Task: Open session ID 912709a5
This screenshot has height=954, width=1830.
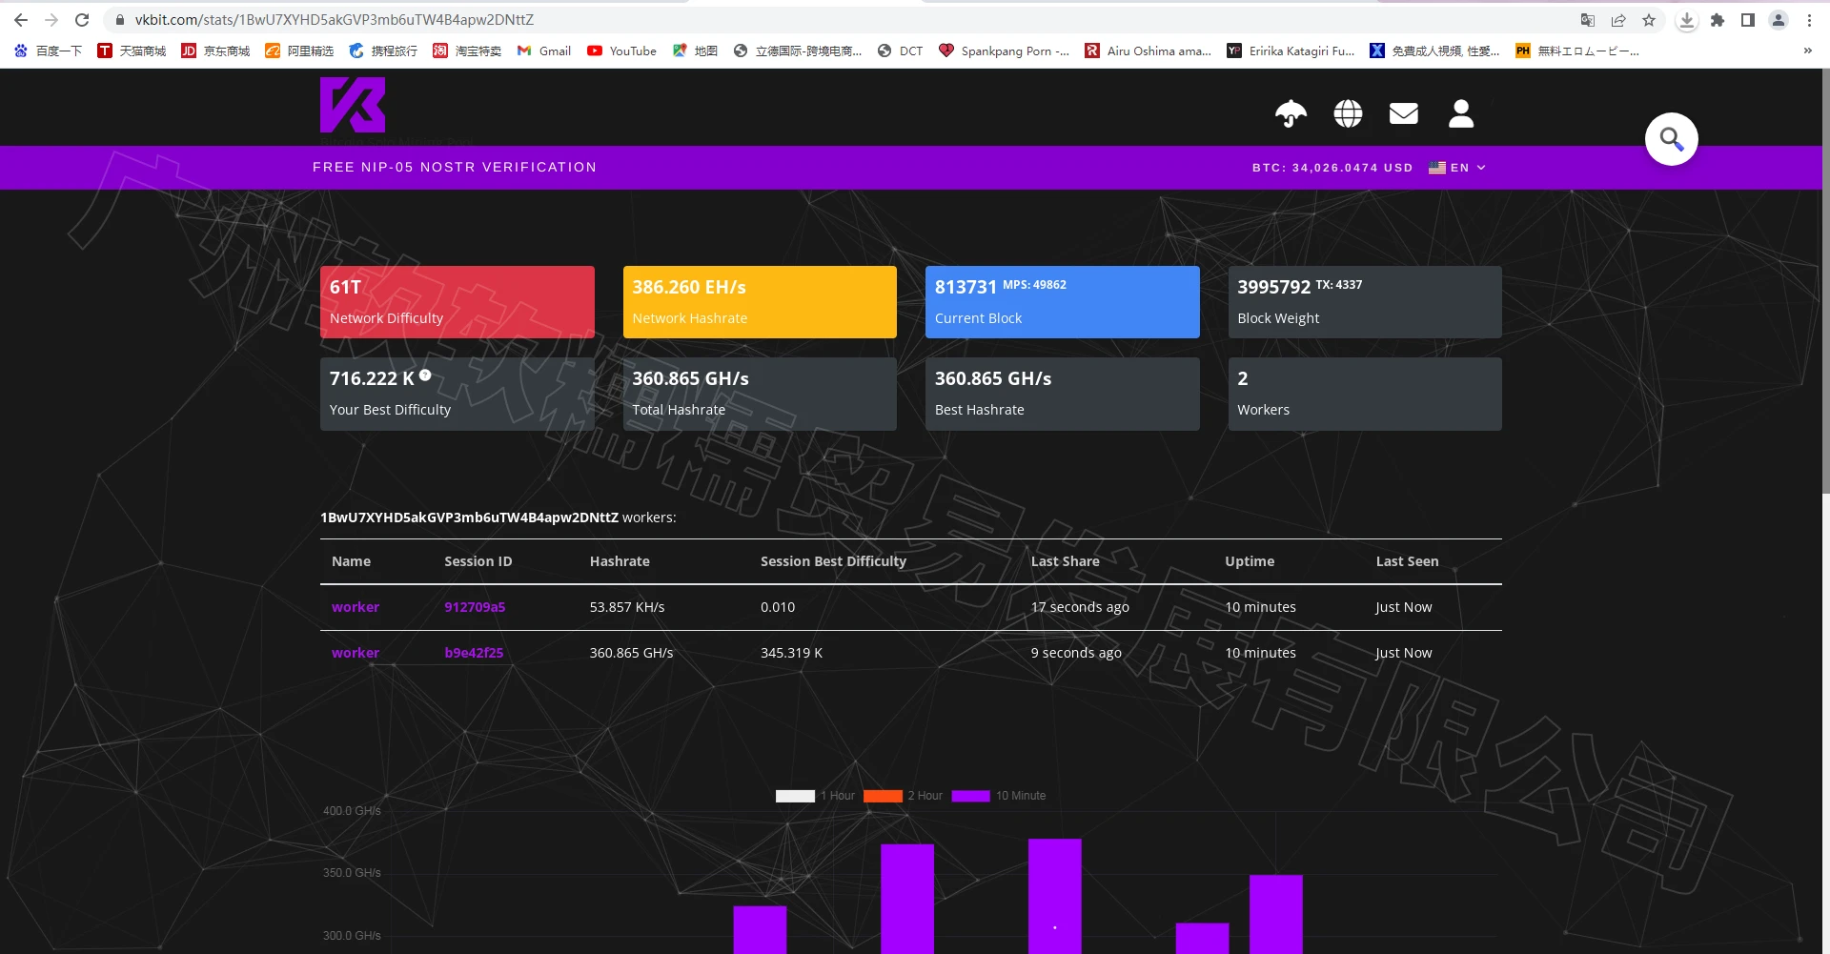Action: [475, 607]
